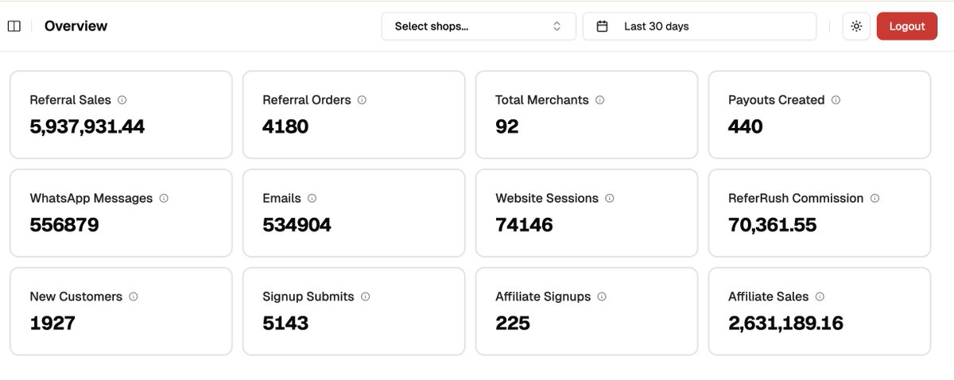
Task: Click the Affiliate Signups label
Action: point(543,297)
